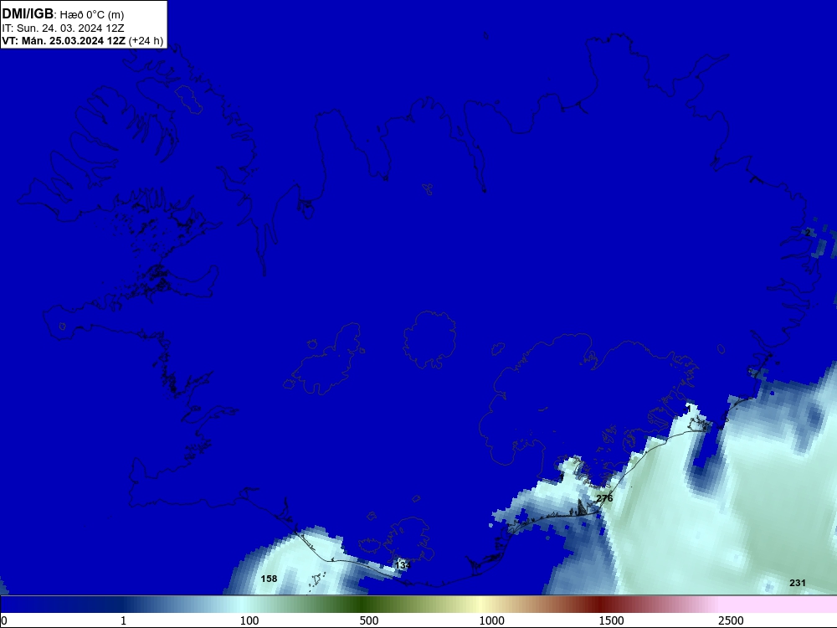Click the value 2 on the east coast

click(x=808, y=232)
